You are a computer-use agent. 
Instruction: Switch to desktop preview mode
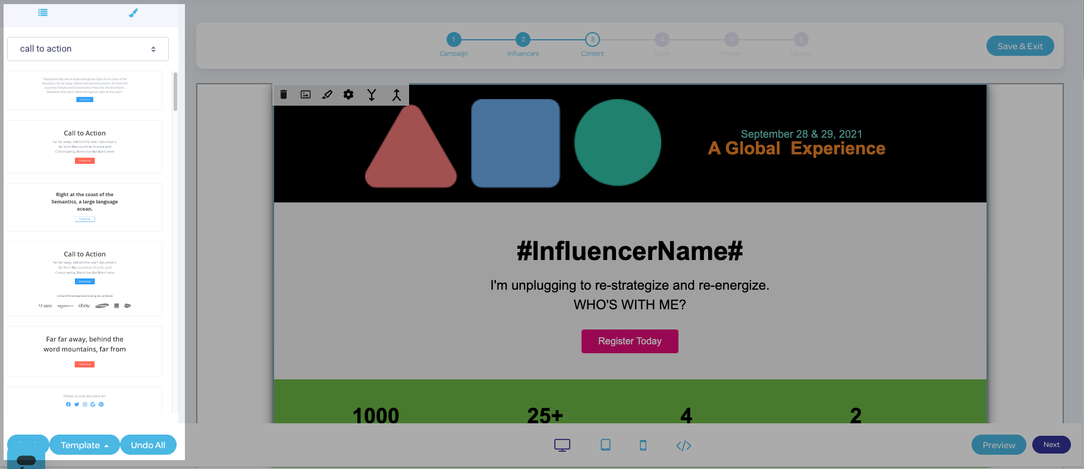562,445
